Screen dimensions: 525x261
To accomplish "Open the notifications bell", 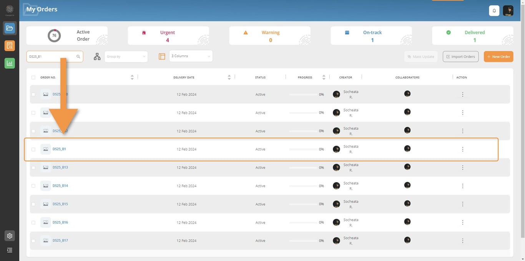I will 494,11.
